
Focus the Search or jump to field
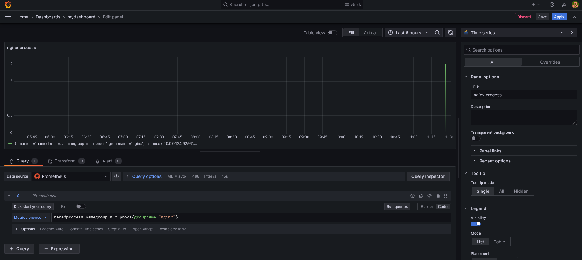coord(292,5)
